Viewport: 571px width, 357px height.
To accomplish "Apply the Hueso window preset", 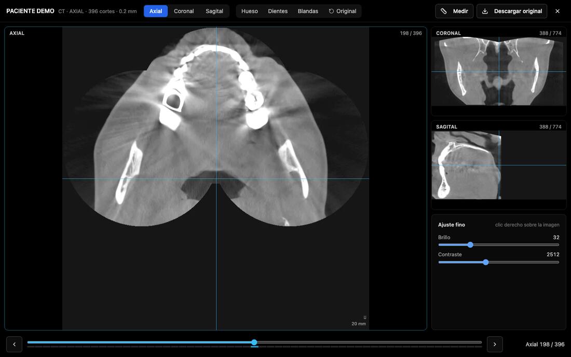I will tap(250, 11).
